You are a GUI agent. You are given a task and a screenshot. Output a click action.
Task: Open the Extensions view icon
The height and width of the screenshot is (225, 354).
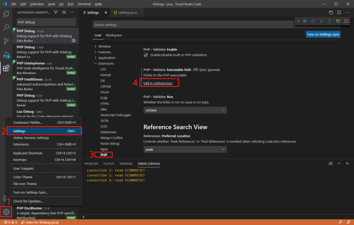coord(6,68)
